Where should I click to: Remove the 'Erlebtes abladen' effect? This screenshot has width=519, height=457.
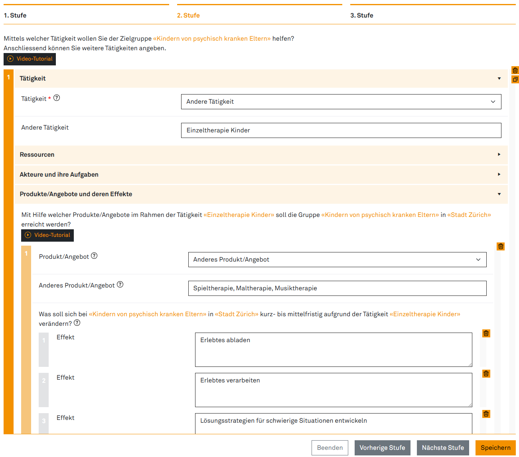[x=486, y=333]
